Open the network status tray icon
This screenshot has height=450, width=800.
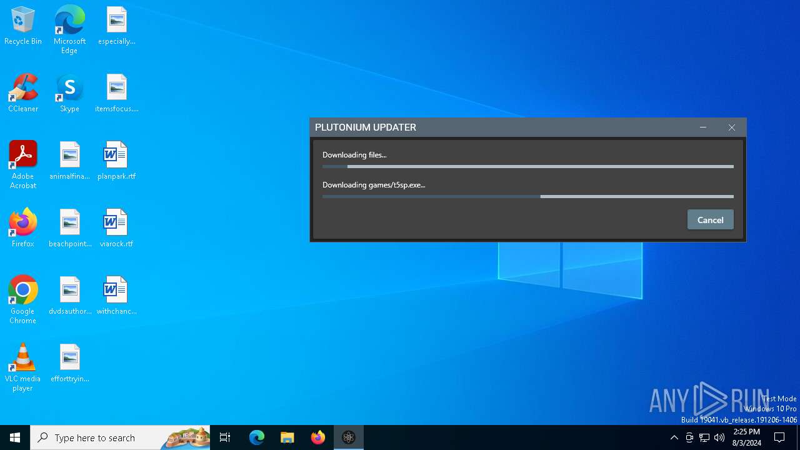pyautogui.click(x=704, y=437)
